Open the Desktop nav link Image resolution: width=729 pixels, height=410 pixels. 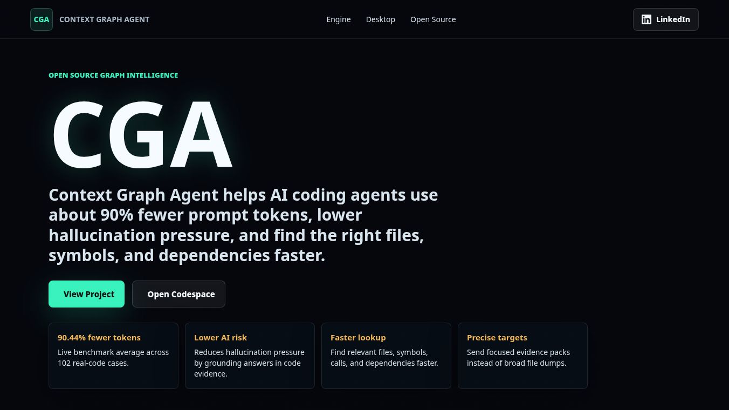[x=381, y=19]
